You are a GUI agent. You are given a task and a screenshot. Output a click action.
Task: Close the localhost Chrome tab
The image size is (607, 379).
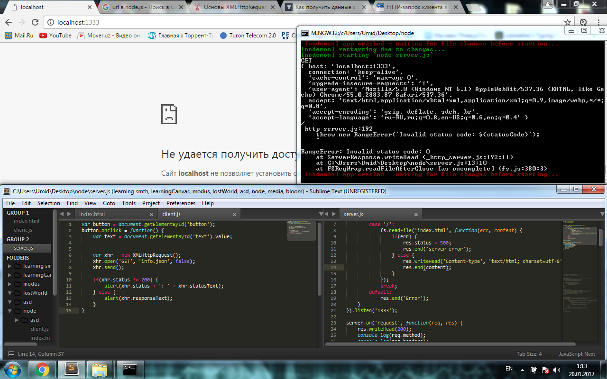pyautogui.click(x=90, y=8)
